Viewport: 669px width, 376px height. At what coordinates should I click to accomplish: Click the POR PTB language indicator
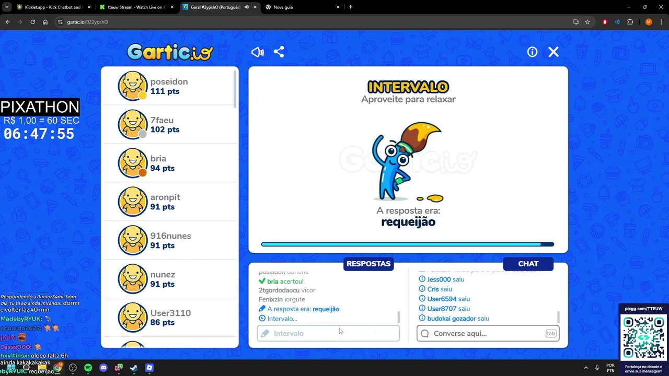pyautogui.click(x=610, y=368)
